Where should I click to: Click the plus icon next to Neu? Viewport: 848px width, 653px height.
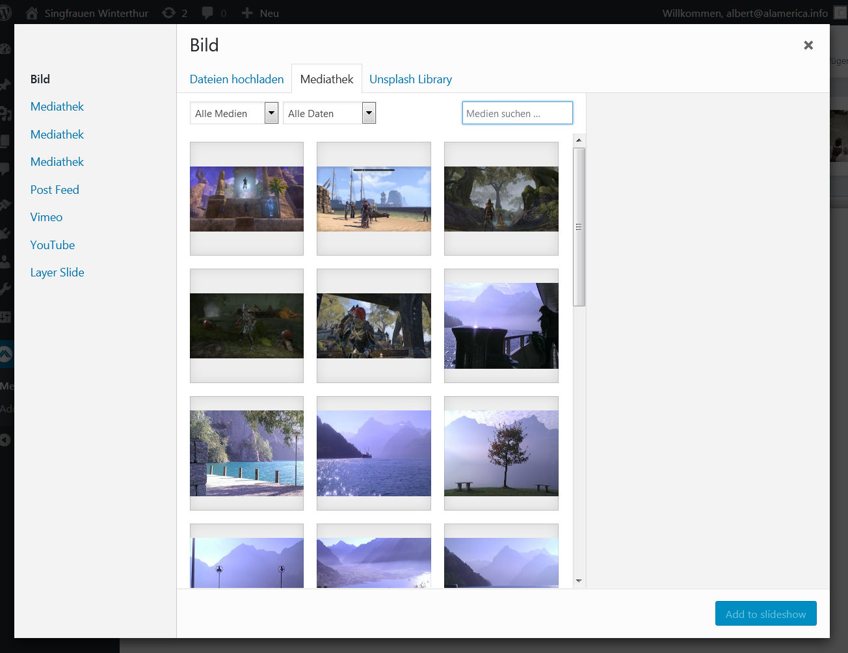point(247,13)
